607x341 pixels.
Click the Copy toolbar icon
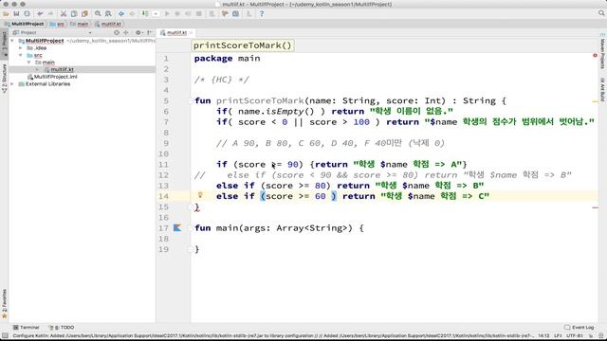tap(74, 13)
